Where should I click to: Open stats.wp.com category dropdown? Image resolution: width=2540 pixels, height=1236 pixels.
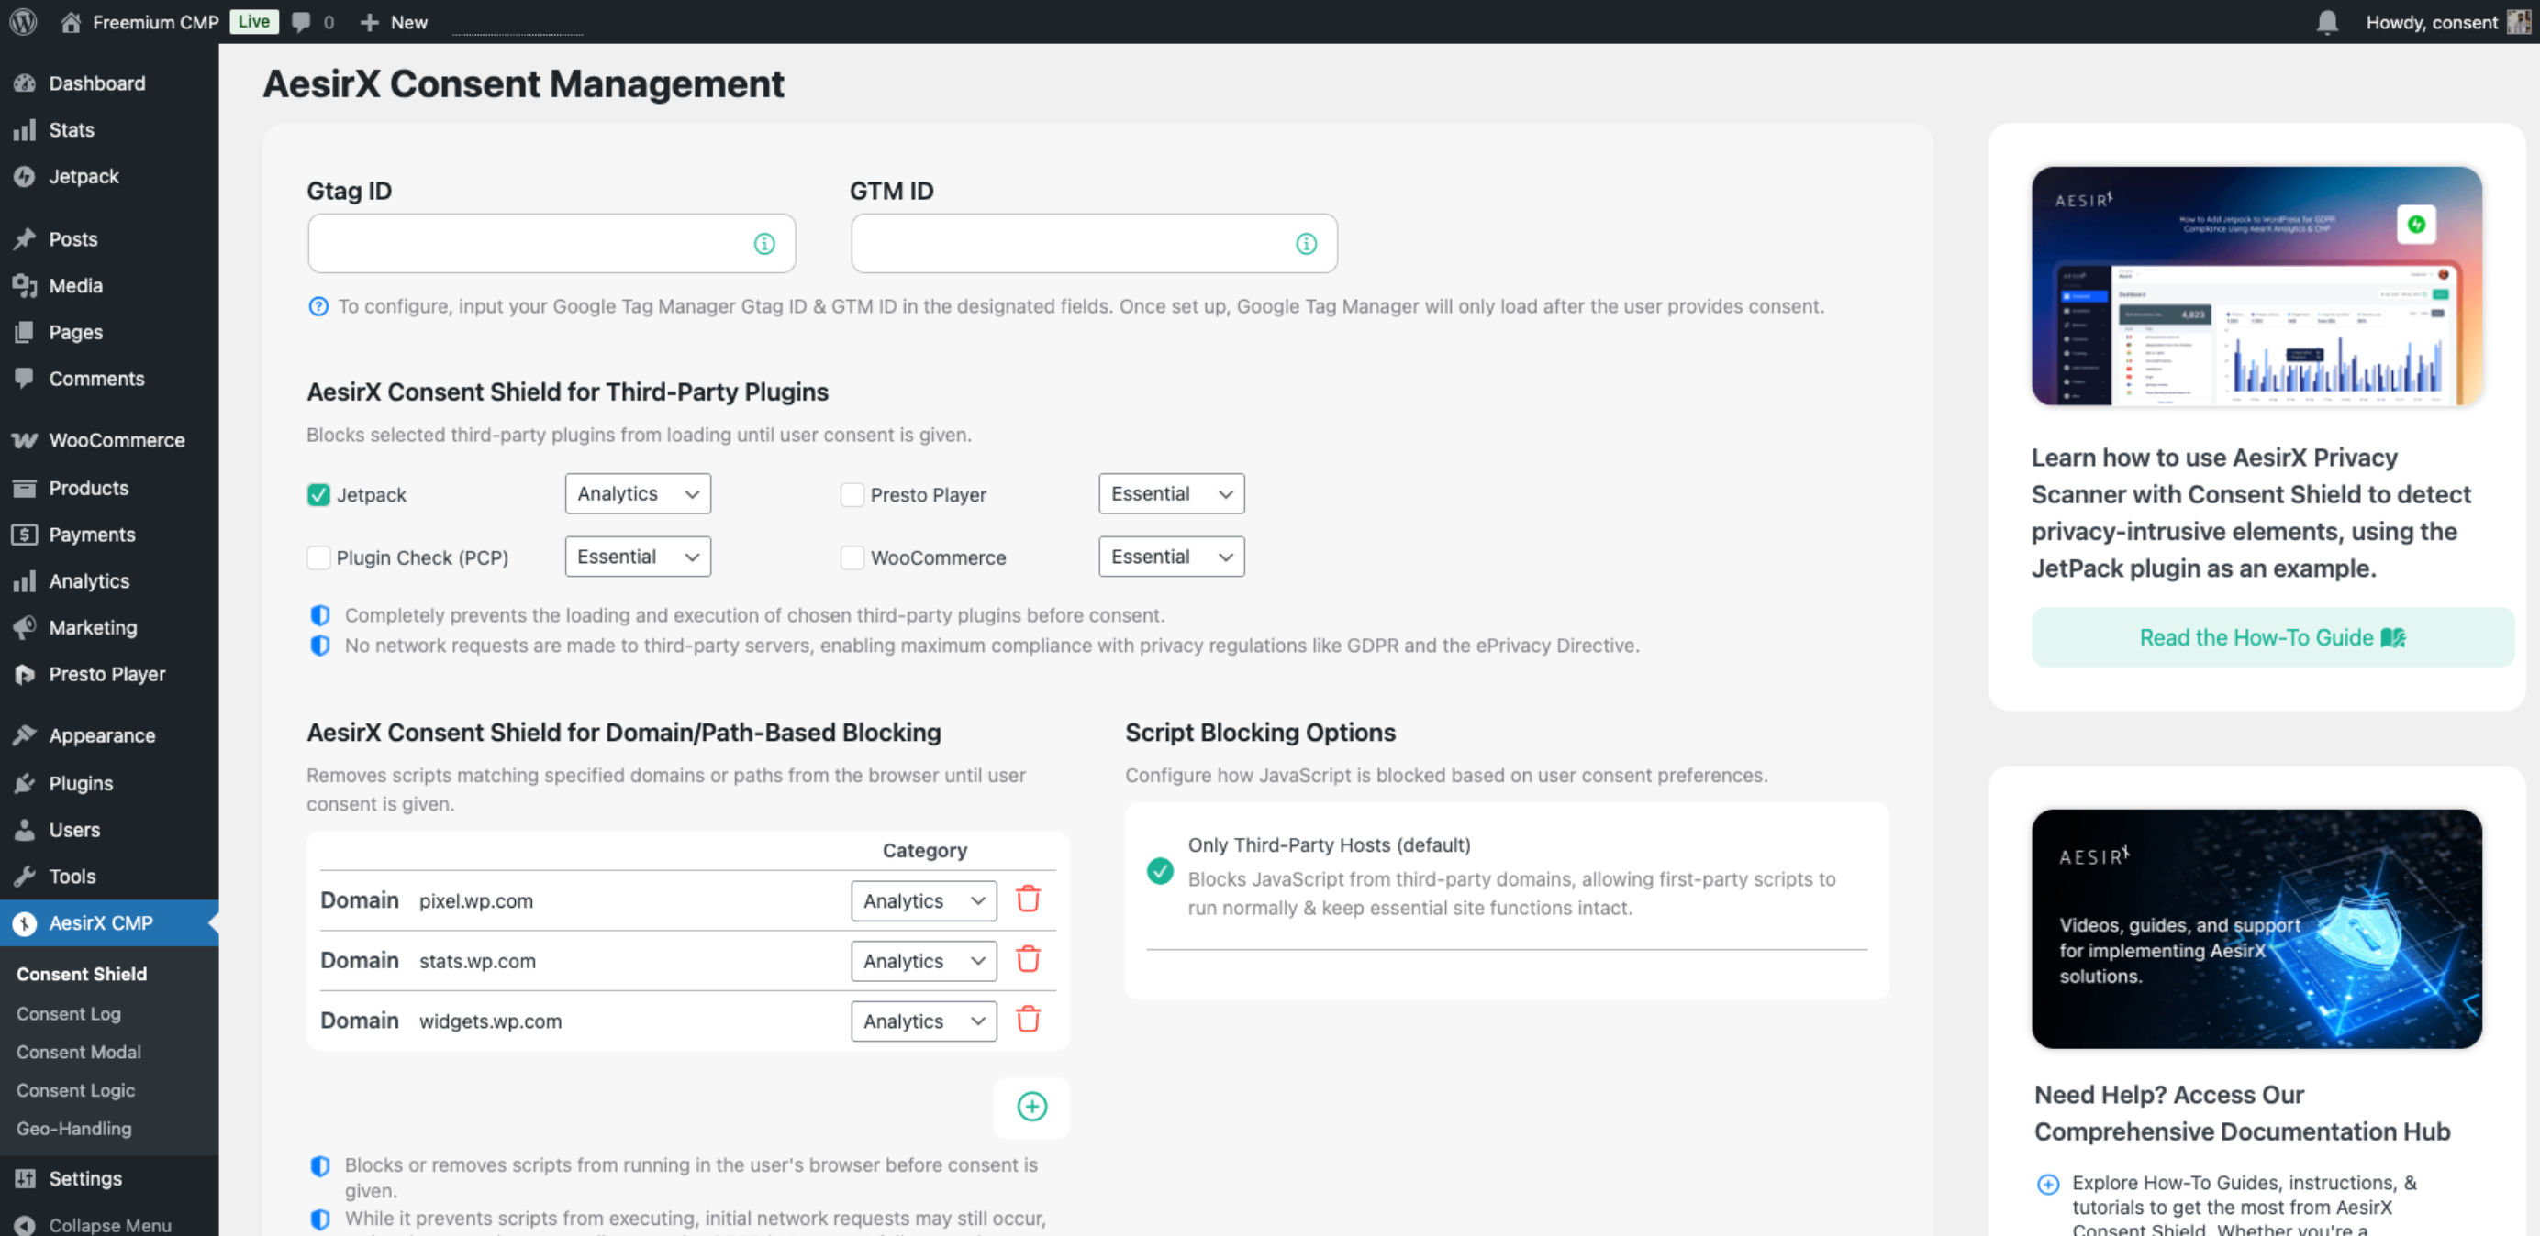click(x=923, y=960)
